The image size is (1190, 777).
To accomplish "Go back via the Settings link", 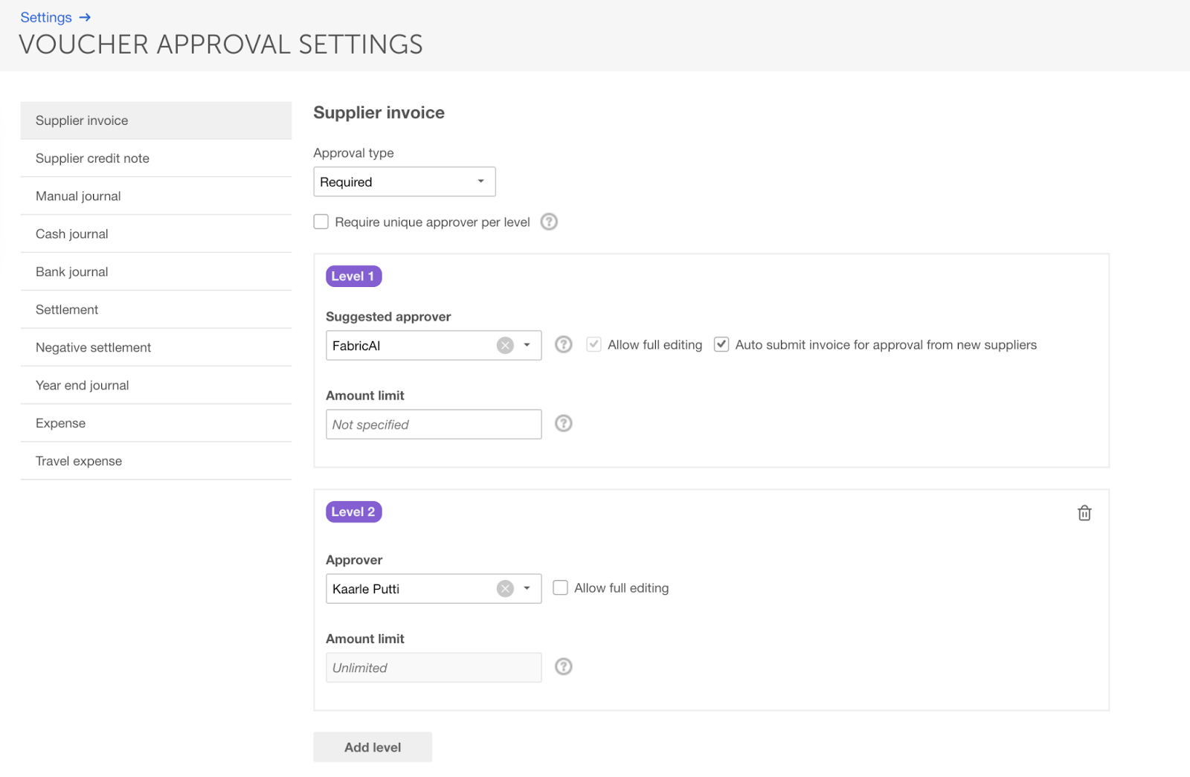I will pyautogui.click(x=46, y=17).
